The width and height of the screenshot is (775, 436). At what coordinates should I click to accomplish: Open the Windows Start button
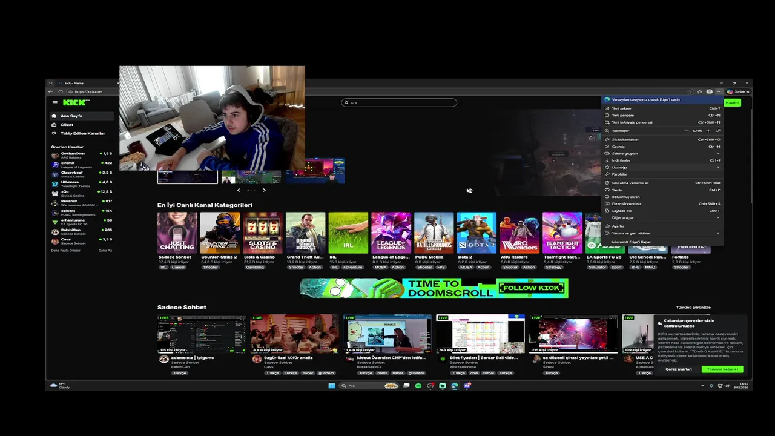331,386
